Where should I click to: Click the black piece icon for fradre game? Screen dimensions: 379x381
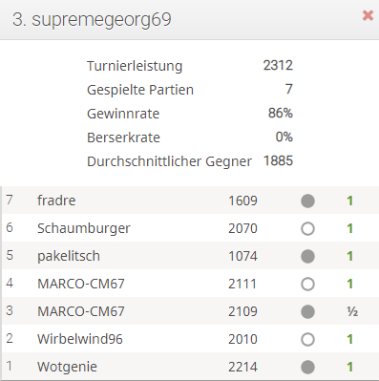pyautogui.click(x=307, y=201)
